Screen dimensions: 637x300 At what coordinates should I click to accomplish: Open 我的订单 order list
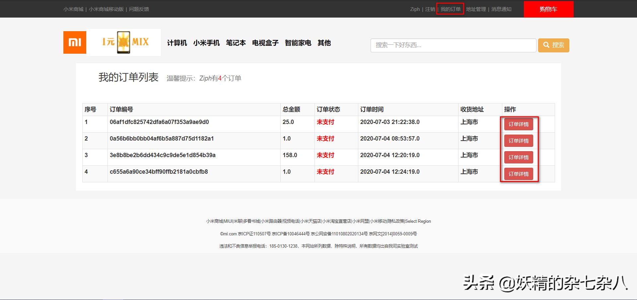[450, 9]
